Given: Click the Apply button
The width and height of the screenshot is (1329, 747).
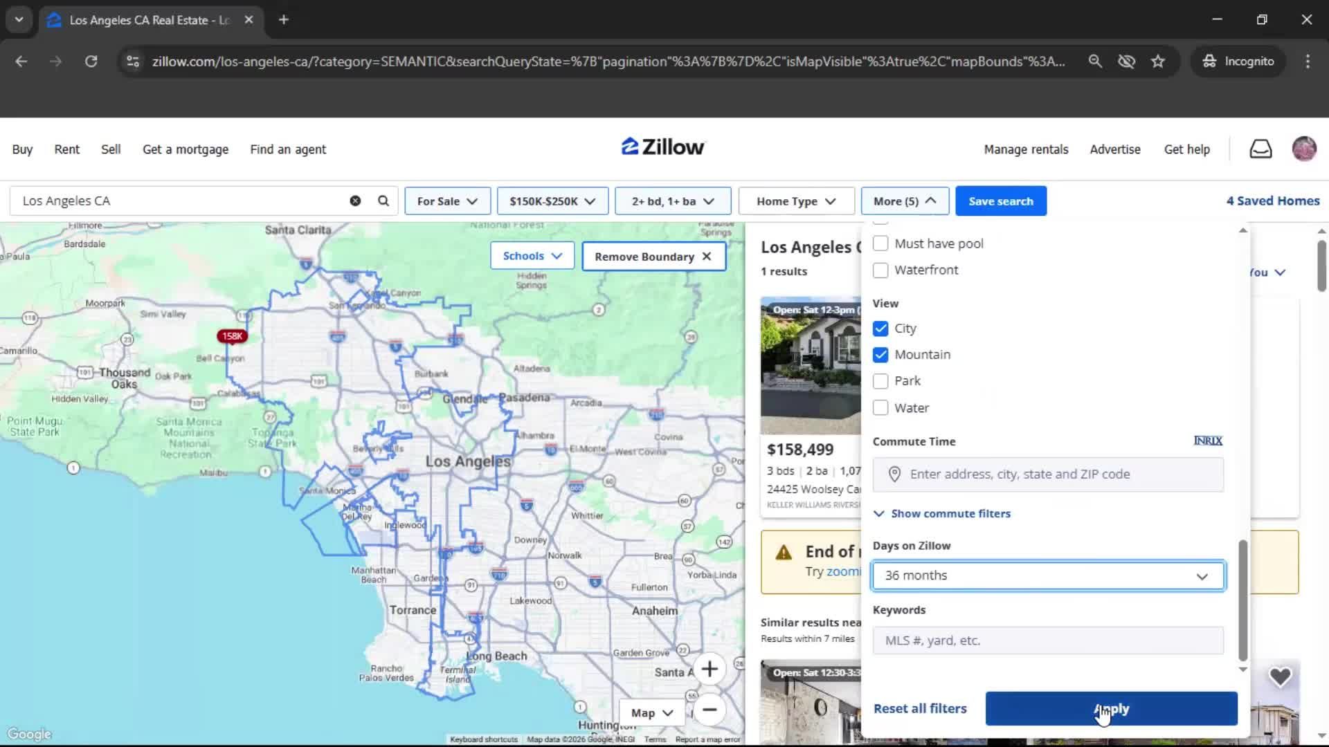Looking at the screenshot, I should click(1110, 708).
